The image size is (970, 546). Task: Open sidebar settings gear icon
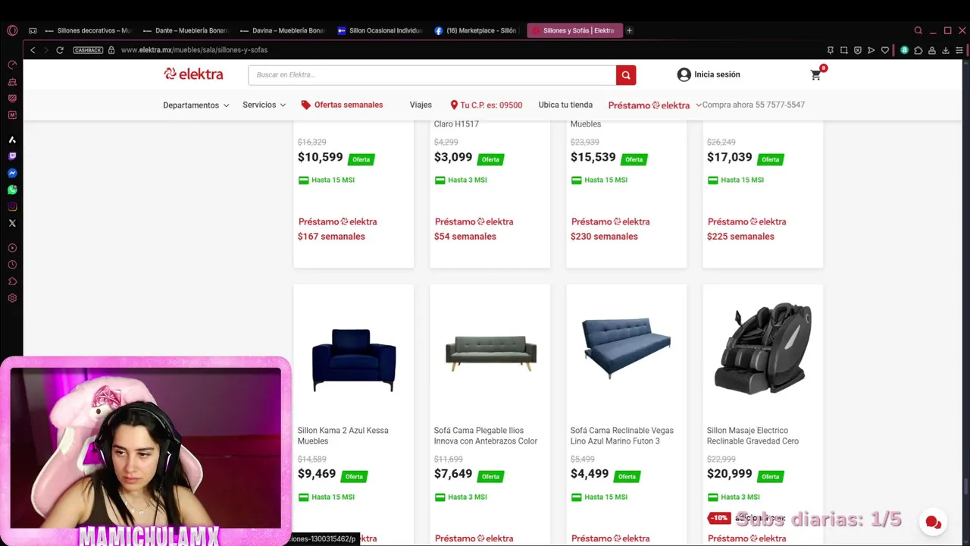click(12, 298)
